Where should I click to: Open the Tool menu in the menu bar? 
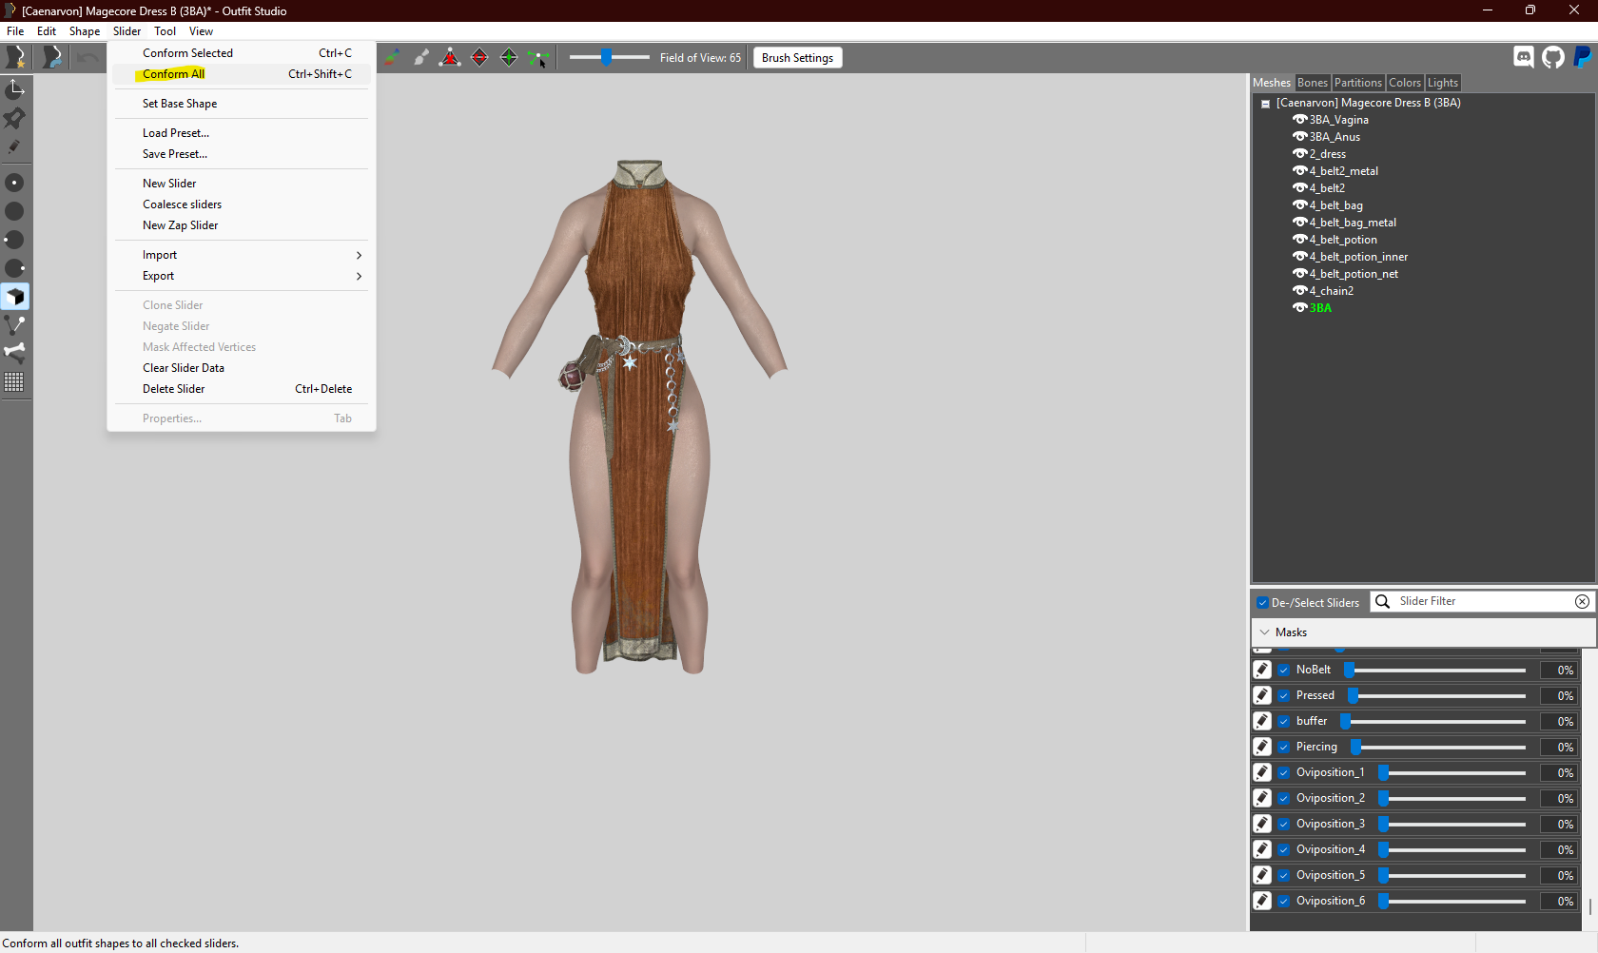165,31
